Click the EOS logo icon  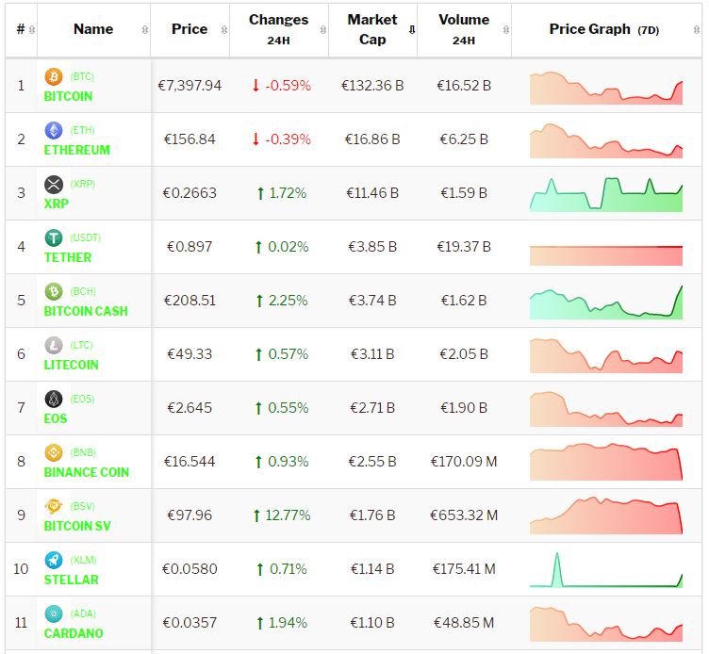tap(54, 399)
